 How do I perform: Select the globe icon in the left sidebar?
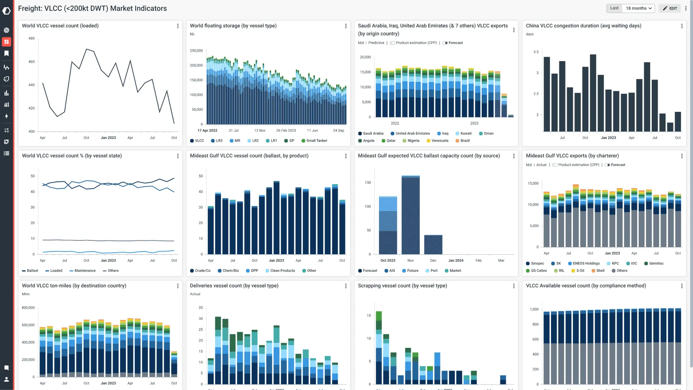pos(6,30)
